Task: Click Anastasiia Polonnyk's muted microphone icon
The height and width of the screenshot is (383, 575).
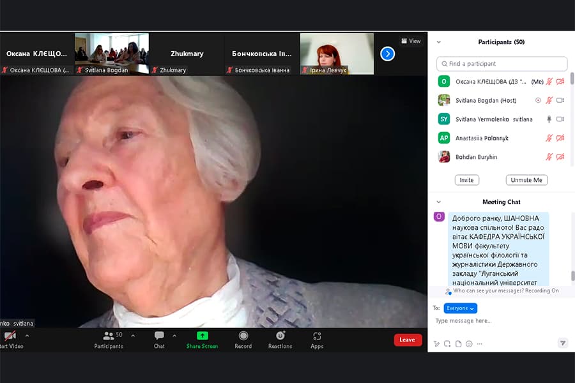Action: pos(549,138)
